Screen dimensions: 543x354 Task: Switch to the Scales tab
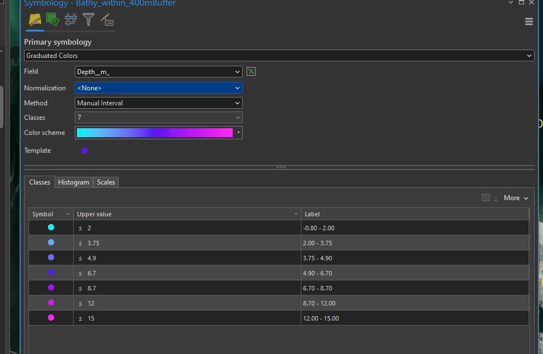pos(106,182)
